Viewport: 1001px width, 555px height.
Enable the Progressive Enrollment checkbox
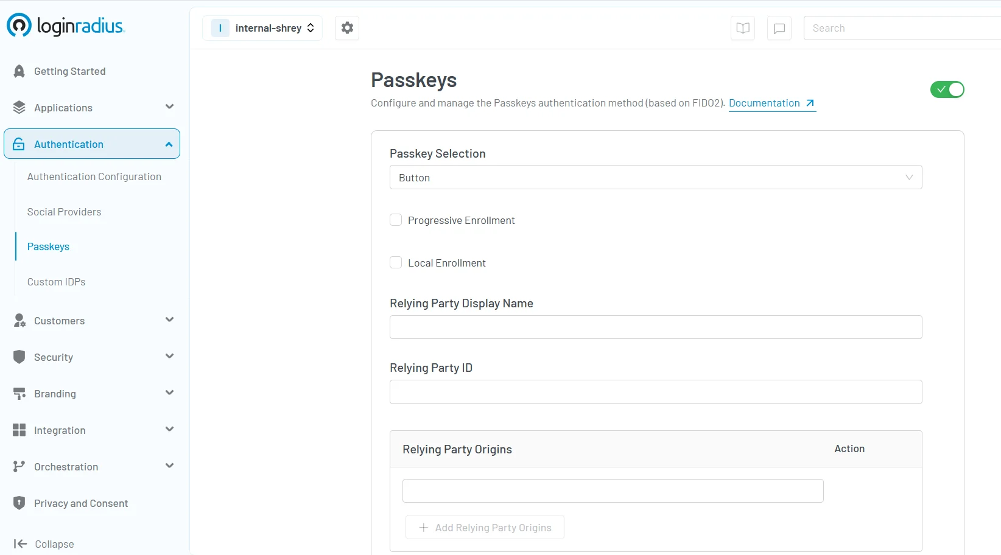[396, 220]
